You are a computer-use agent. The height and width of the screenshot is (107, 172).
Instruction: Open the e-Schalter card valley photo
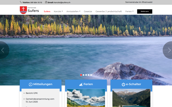tap(131, 98)
